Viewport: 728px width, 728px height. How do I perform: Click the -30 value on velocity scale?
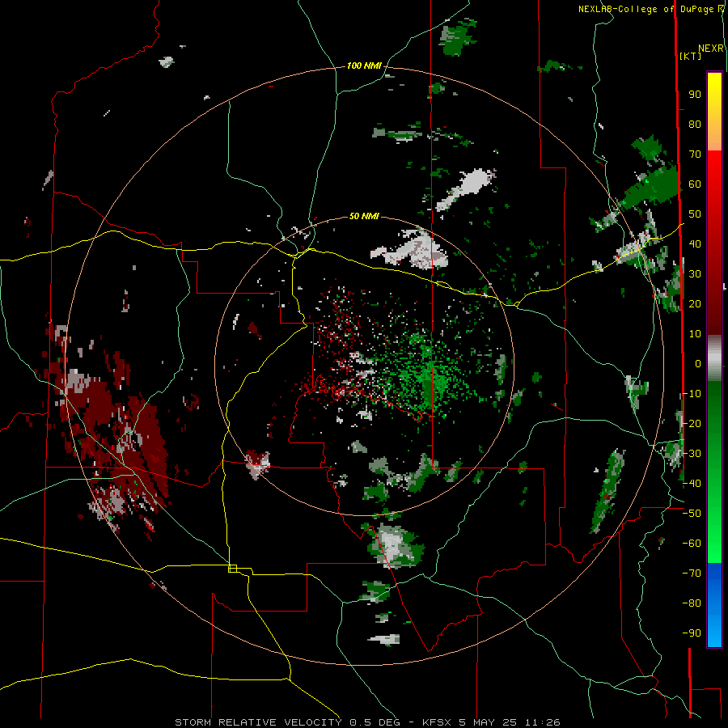[692, 454]
